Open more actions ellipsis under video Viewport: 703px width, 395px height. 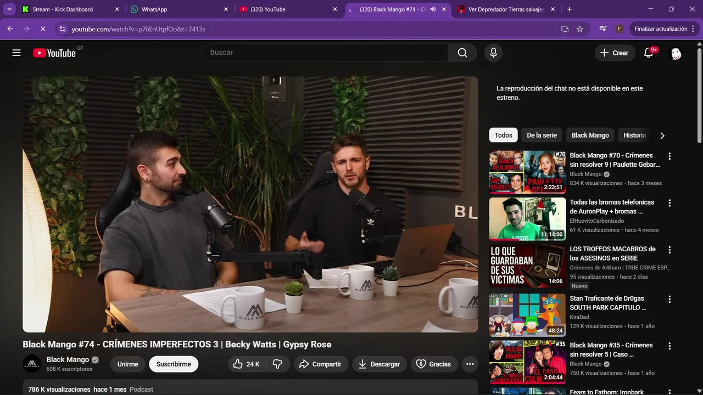[470, 364]
